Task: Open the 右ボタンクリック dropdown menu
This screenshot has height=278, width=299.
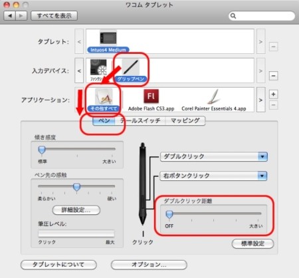Action: 214,176
